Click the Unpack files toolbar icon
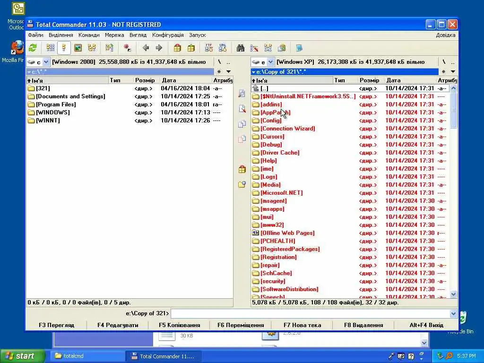 191,48
